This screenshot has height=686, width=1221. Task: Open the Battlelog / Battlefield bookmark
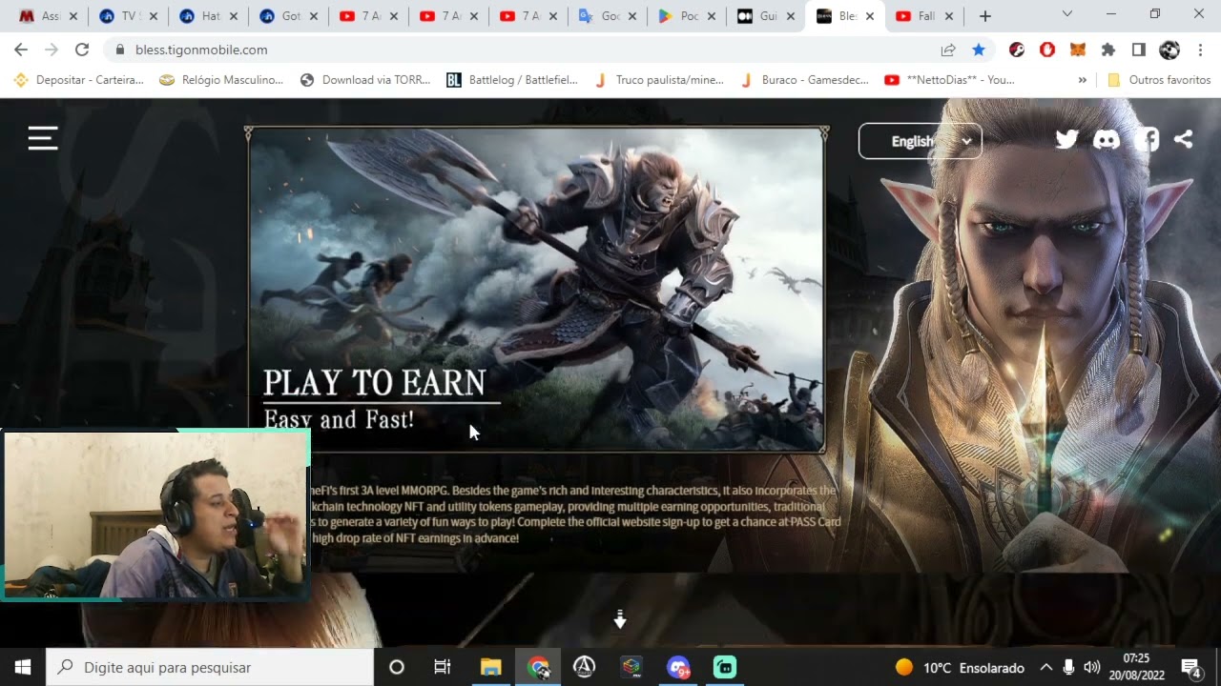point(512,80)
